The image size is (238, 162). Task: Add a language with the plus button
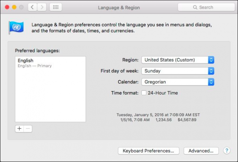pos(19,129)
